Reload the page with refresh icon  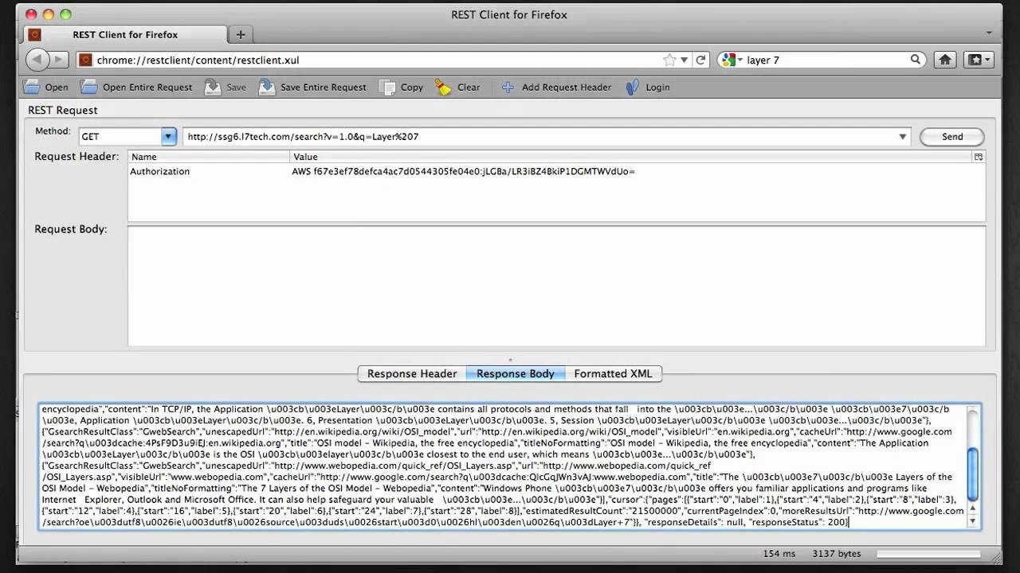(701, 60)
